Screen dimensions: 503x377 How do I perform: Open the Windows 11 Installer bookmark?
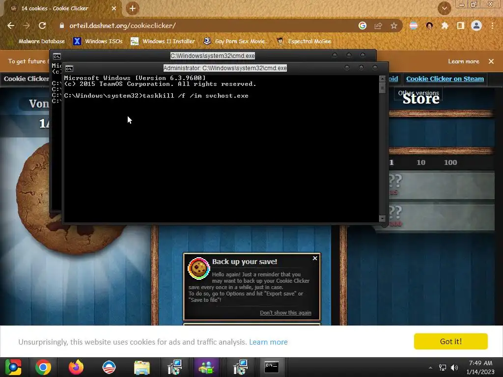click(x=163, y=41)
